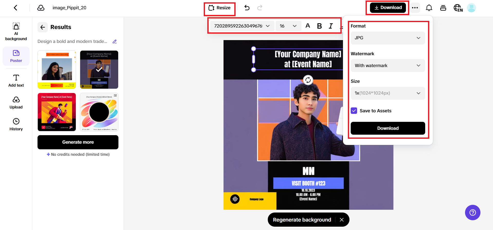Toggle bold text formatting
The height and width of the screenshot is (230, 493).
[x=319, y=26]
